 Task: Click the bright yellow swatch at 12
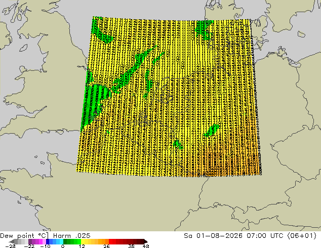83,241
